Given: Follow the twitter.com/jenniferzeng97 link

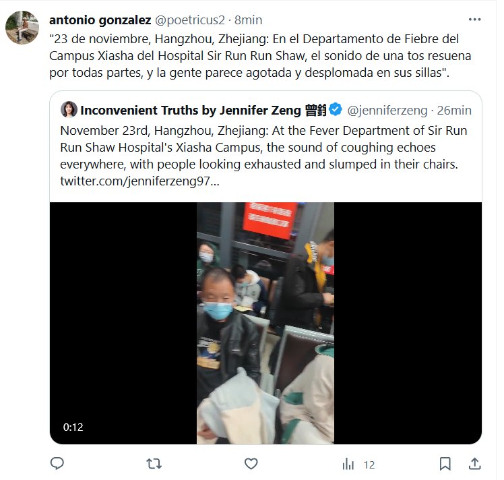Looking at the screenshot, I should point(139,181).
